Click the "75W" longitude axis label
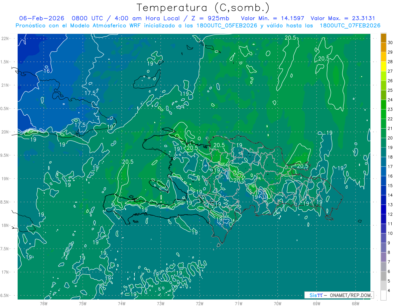Screen dimensions: 399x308 pos(82,303)
